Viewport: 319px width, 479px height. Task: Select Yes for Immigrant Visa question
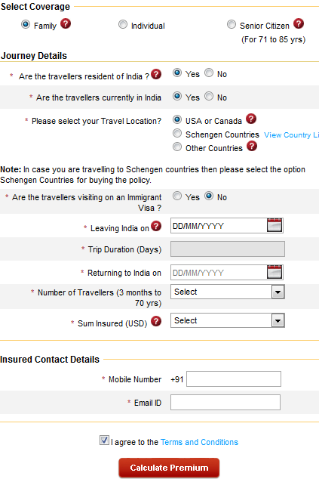point(177,196)
